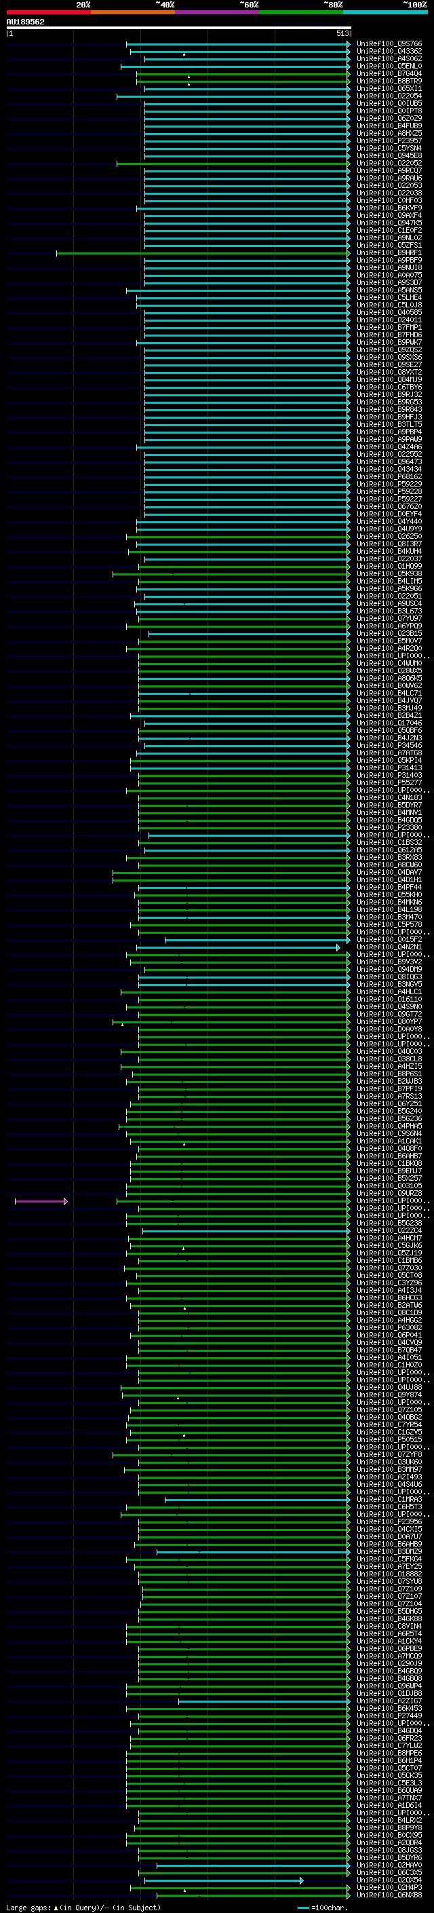Select hit label UniRef100_B8P6S1
434x1913 pixels.
coord(389,1074)
